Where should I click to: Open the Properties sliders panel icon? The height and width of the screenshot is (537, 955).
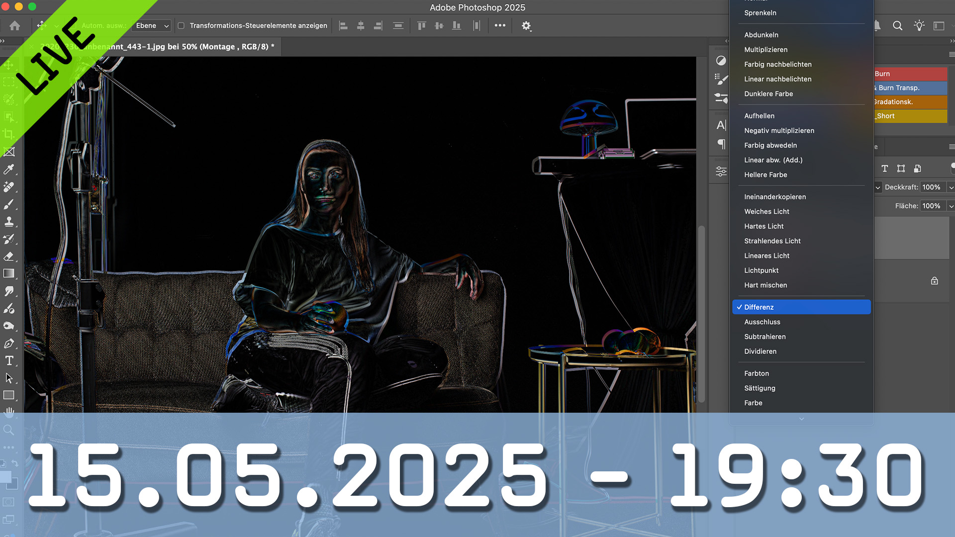(x=721, y=172)
